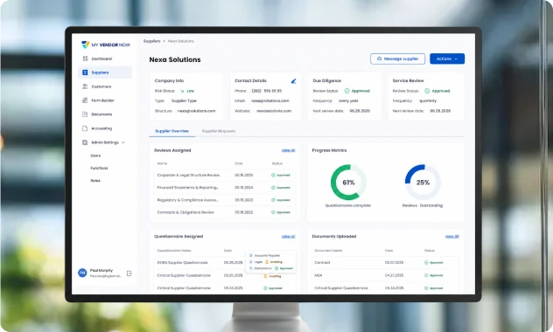Image resolution: width=553 pixels, height=332 pixels.
Task: Click the Documents file icon
Action: (85, 114)
